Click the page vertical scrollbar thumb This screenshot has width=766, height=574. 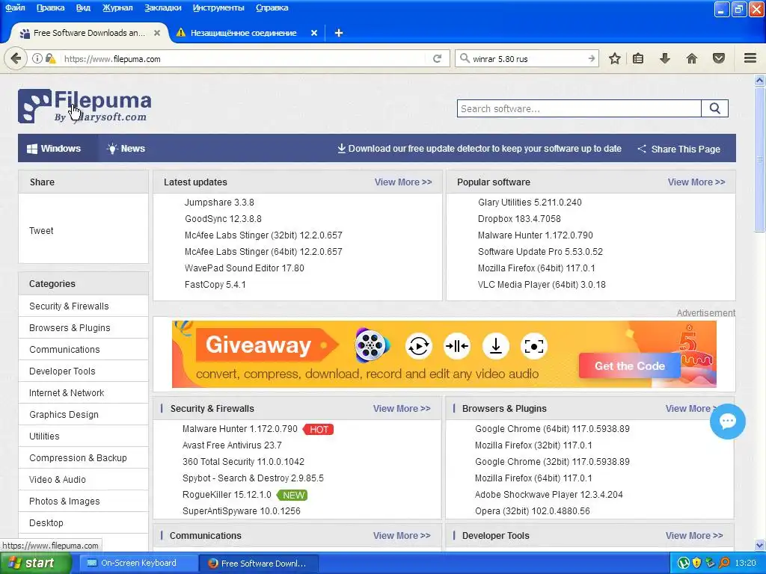pyautogui.click(x=760, y=160)
